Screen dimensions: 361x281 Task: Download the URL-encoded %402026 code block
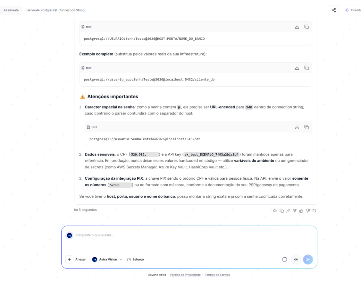pos(297,127)
